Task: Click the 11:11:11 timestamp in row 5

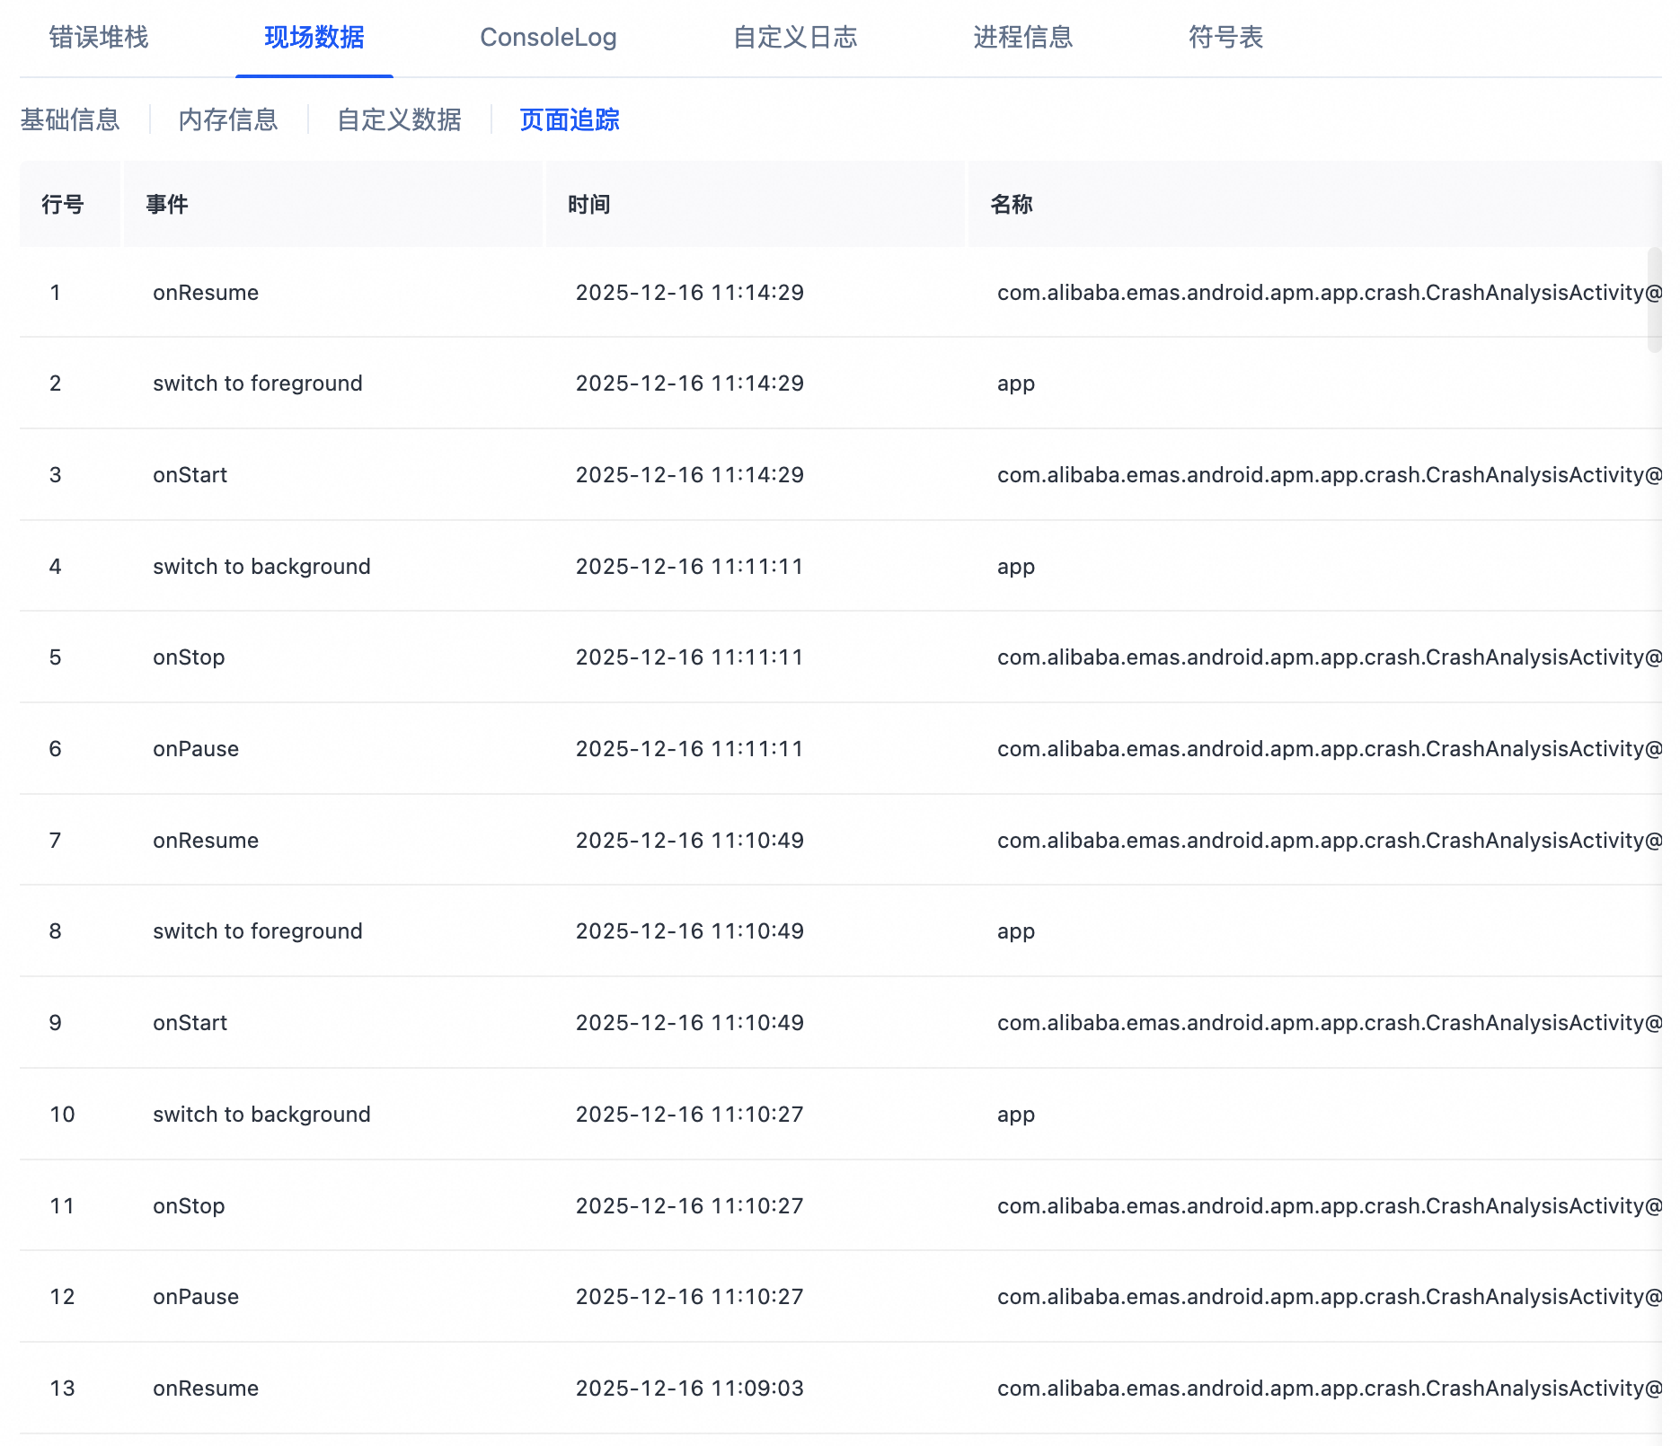Action: coord(690,657)
